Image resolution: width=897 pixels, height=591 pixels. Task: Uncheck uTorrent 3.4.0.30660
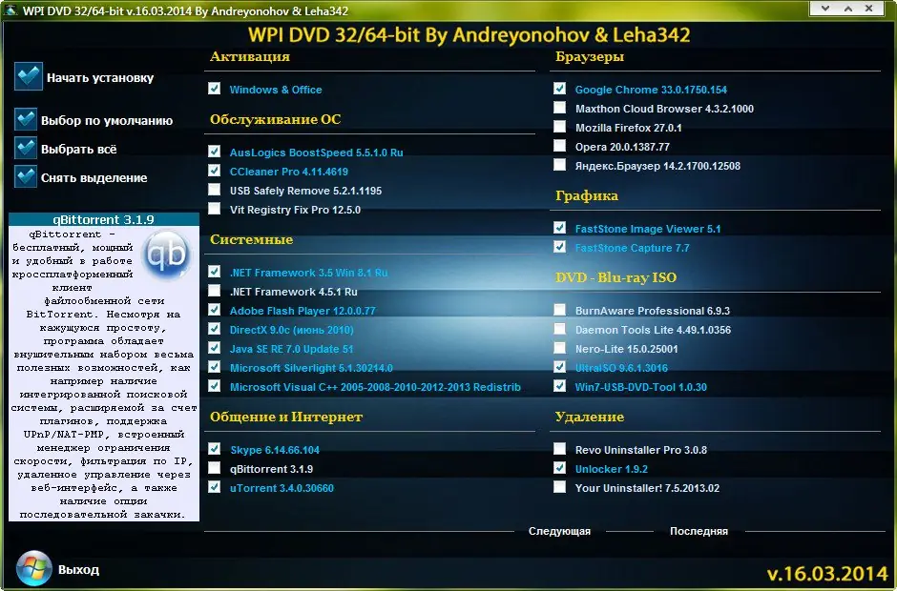(215, 487)
